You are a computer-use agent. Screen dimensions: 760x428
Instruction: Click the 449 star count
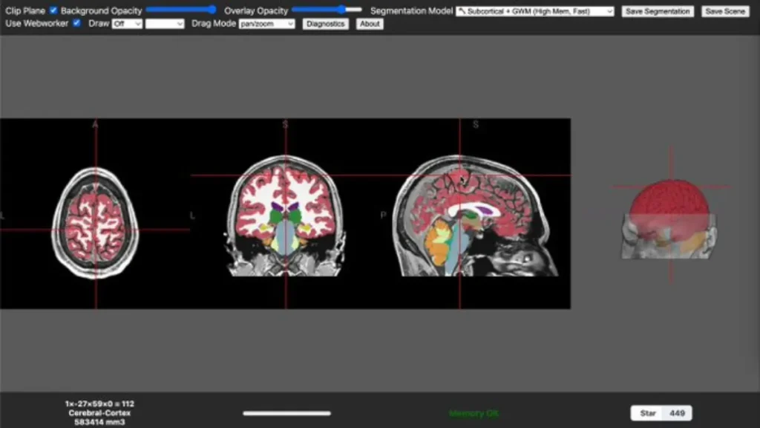tap(677, 413)
